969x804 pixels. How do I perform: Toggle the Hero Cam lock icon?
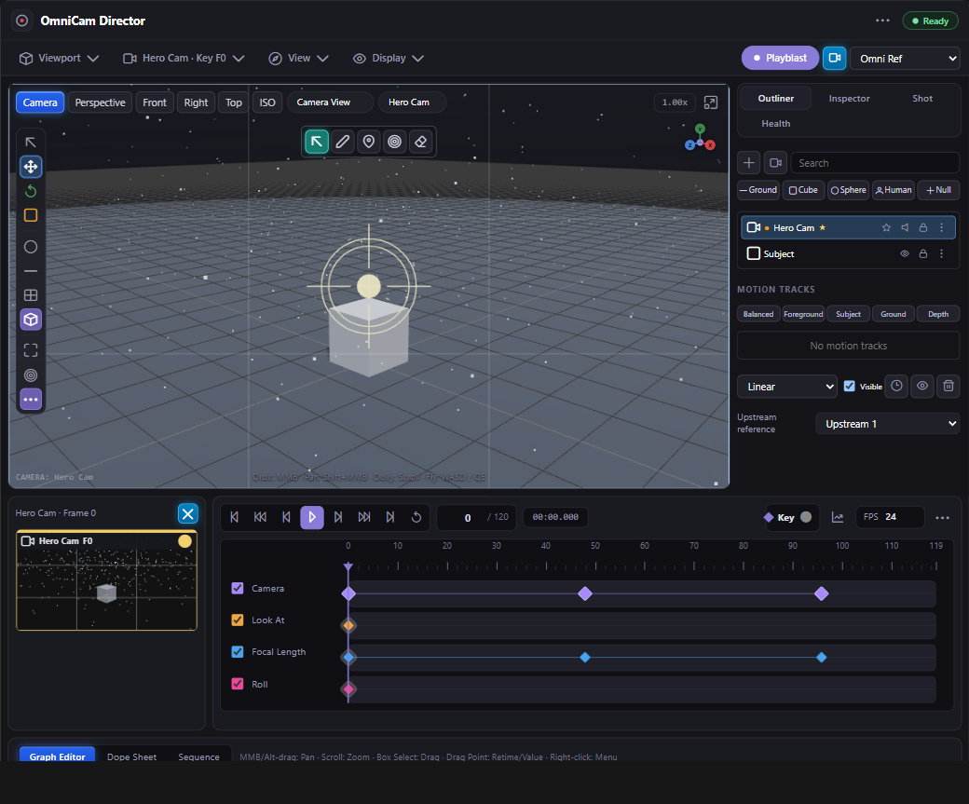pos(922,227)
